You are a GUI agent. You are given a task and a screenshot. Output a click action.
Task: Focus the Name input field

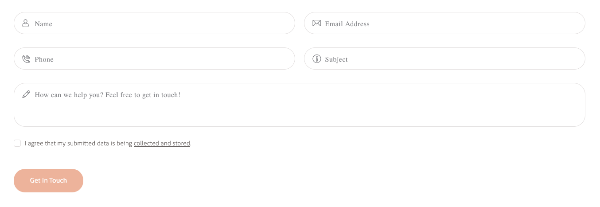coord(154,23)
